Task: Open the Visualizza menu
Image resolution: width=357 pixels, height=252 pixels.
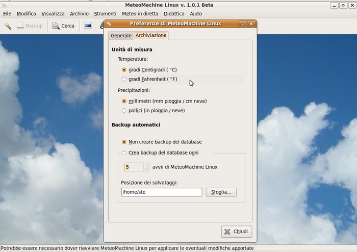Action: 53,14
